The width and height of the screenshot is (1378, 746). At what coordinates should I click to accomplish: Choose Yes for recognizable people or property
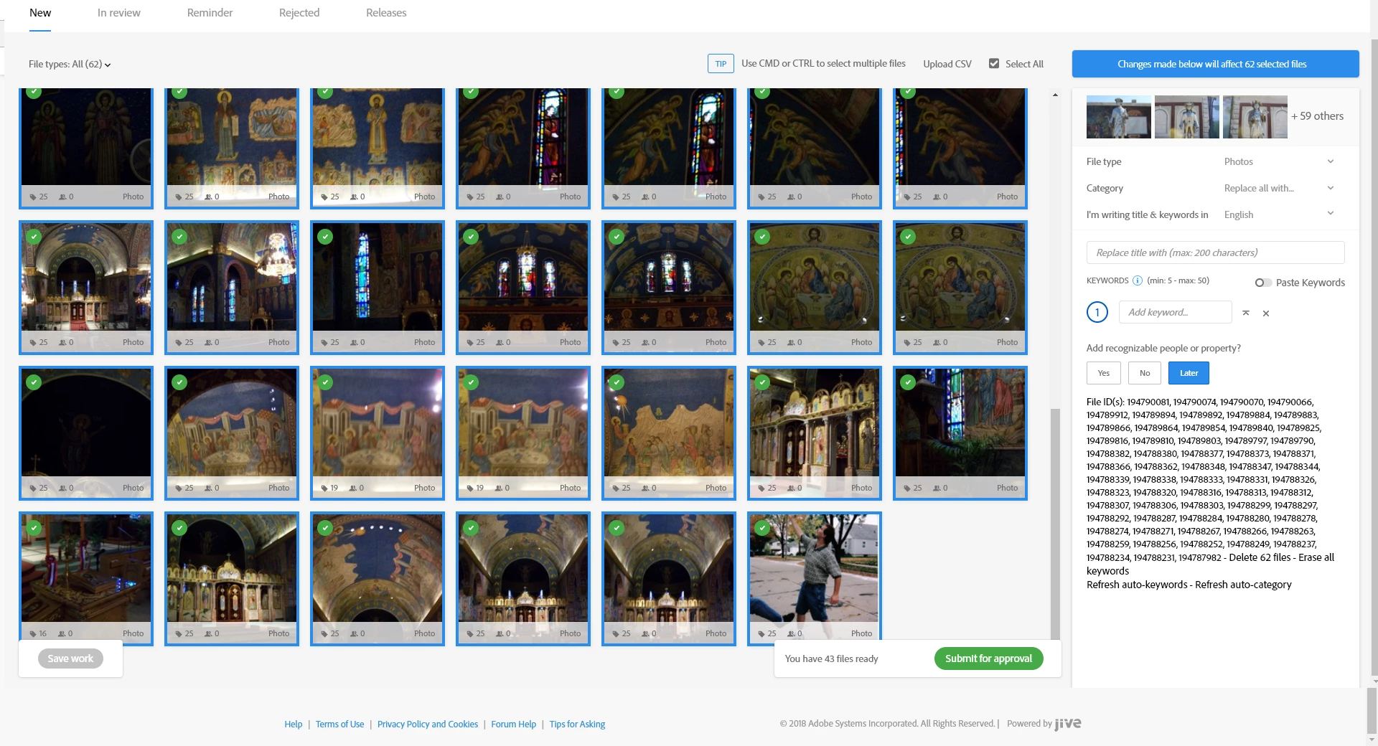1104,373
